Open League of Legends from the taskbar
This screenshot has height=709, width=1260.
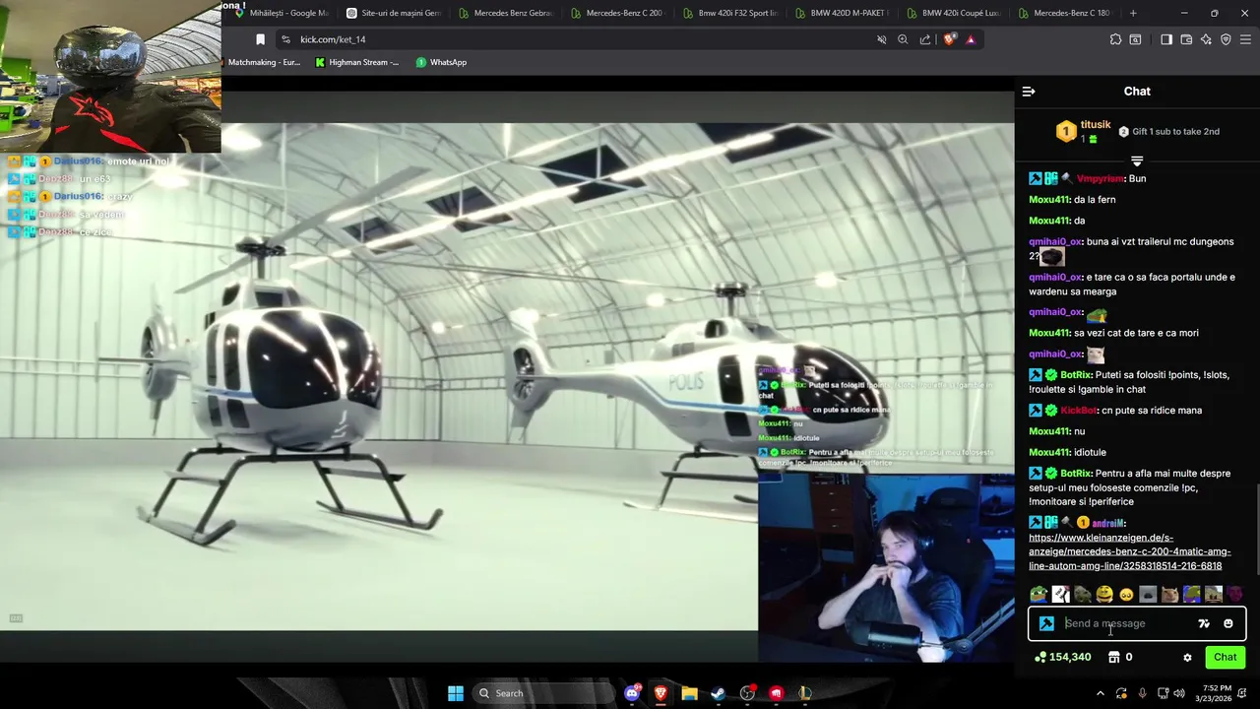click(805, 693)
